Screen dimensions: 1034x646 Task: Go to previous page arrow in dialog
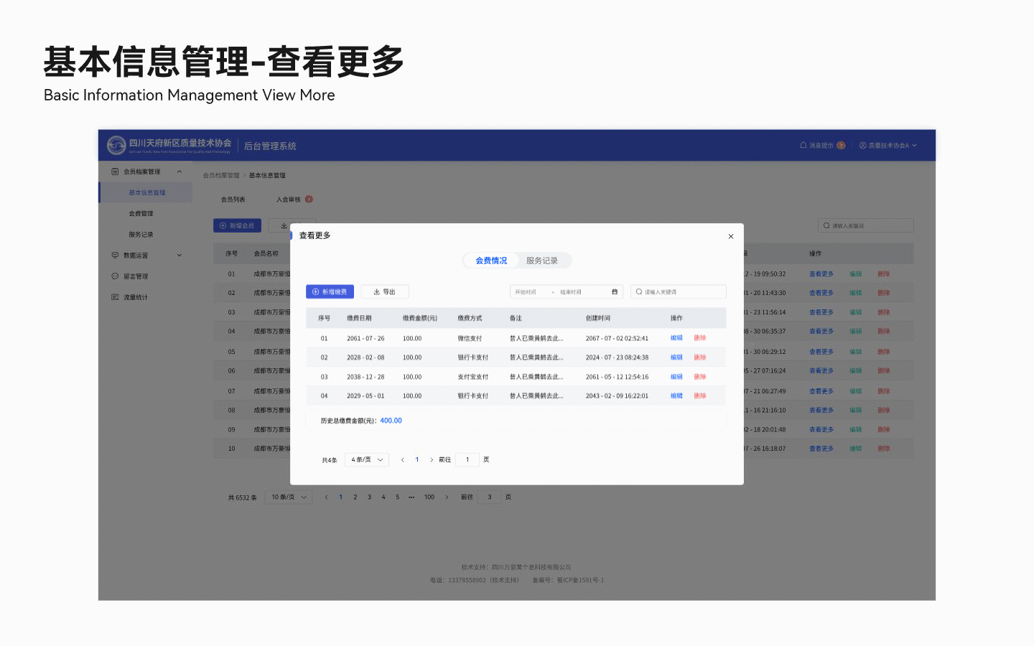point(403,460)
